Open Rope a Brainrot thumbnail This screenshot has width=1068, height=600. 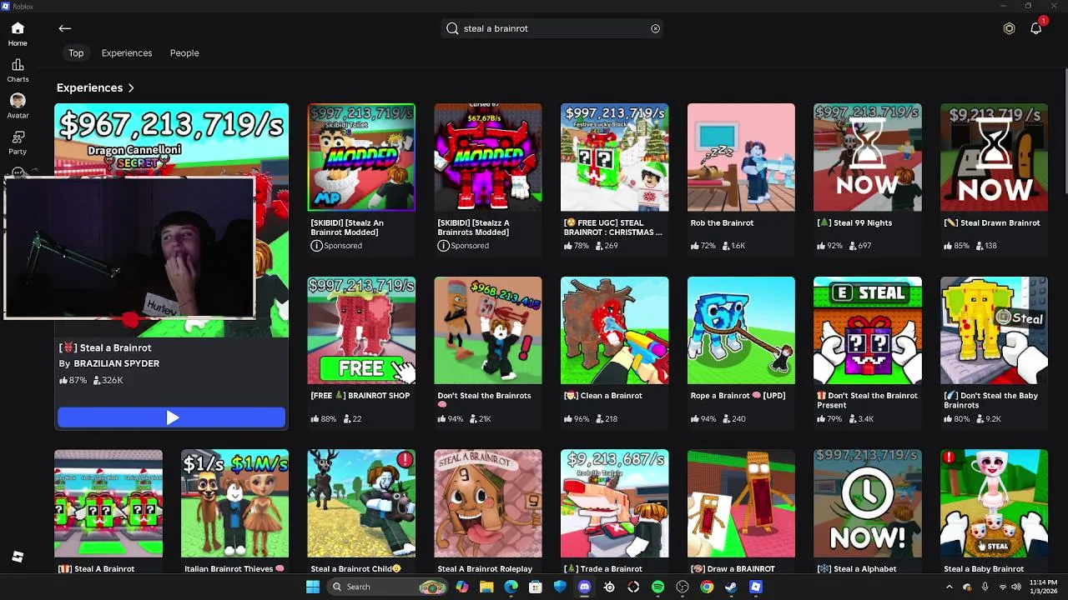[741, 330]
